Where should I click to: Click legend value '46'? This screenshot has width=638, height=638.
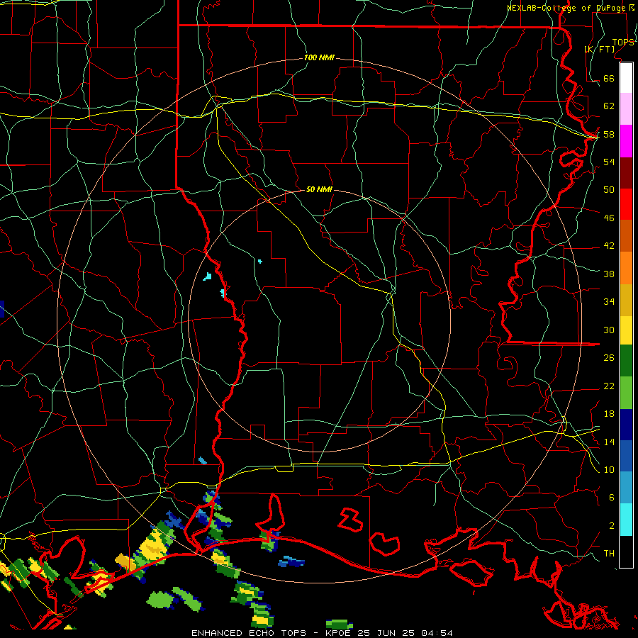pyautogui.click(x=609, y=218)
